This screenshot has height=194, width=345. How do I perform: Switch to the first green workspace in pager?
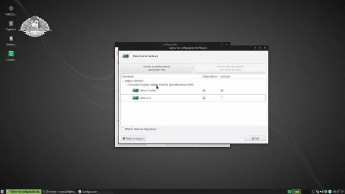click(289, 192)
